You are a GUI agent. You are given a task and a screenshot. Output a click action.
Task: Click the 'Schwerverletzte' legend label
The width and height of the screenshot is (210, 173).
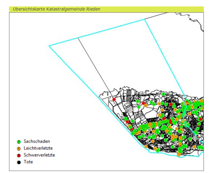39,155
